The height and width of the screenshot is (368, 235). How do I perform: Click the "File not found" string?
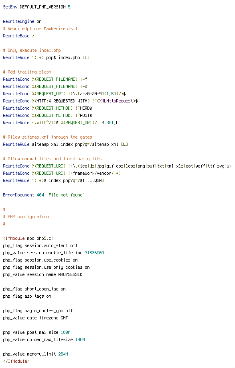(x=65, y=195)
